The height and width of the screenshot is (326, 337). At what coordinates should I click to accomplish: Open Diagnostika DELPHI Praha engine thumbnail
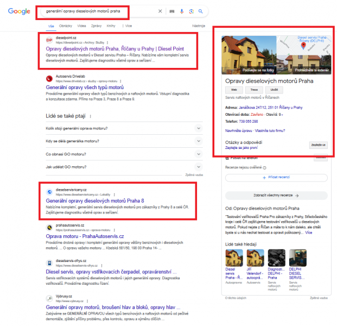click(277, 258)
